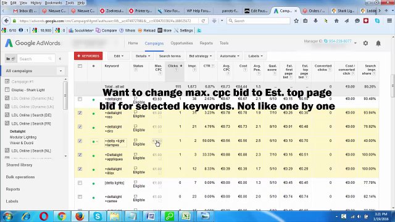
Task: Open the Firefox downloads arrow icon
Action: pos(315,21)
